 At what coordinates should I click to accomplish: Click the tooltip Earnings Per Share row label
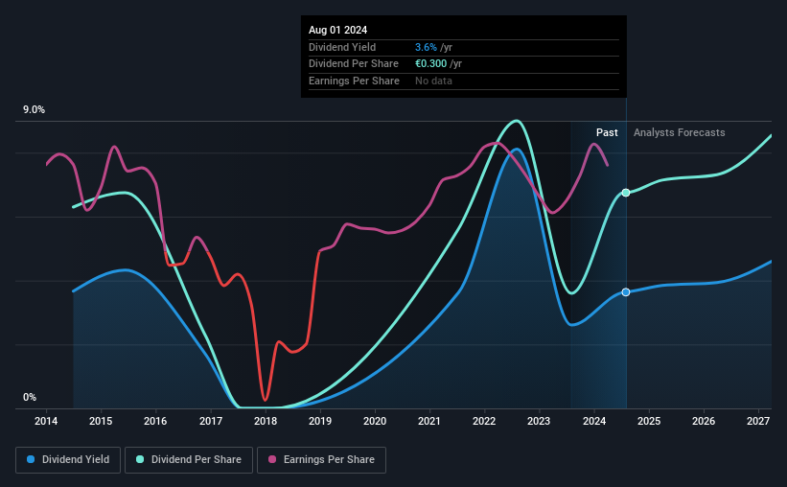click(x=354, y=81)
